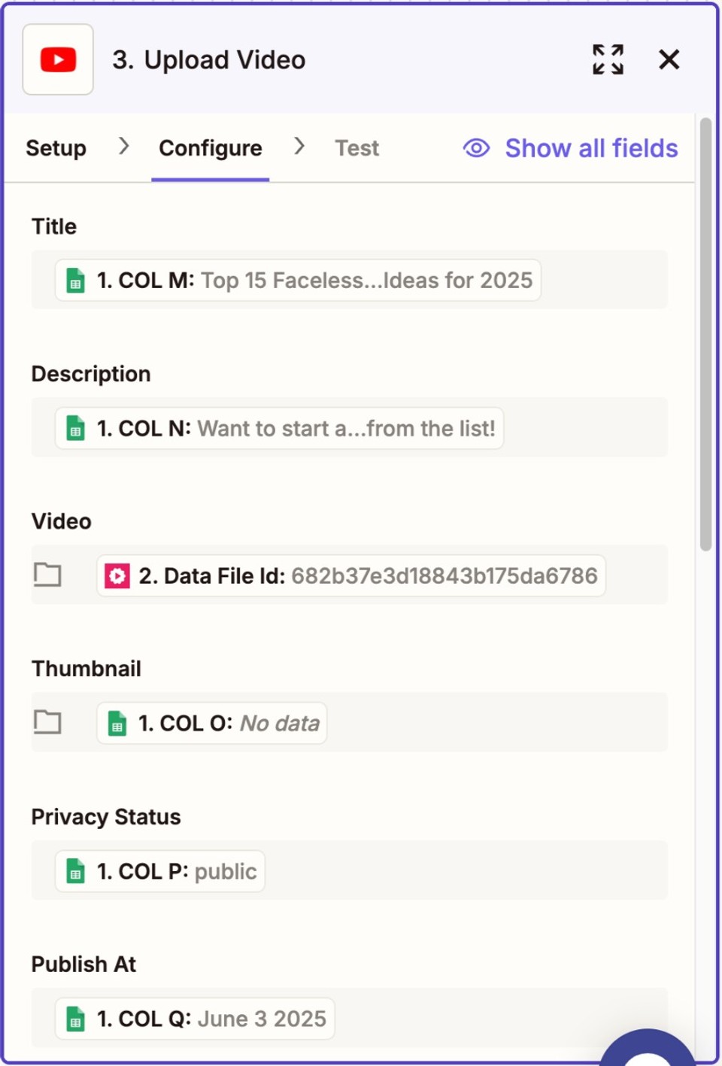
Task: Click the chevron after Setup
Action: [x=124, y=146]
